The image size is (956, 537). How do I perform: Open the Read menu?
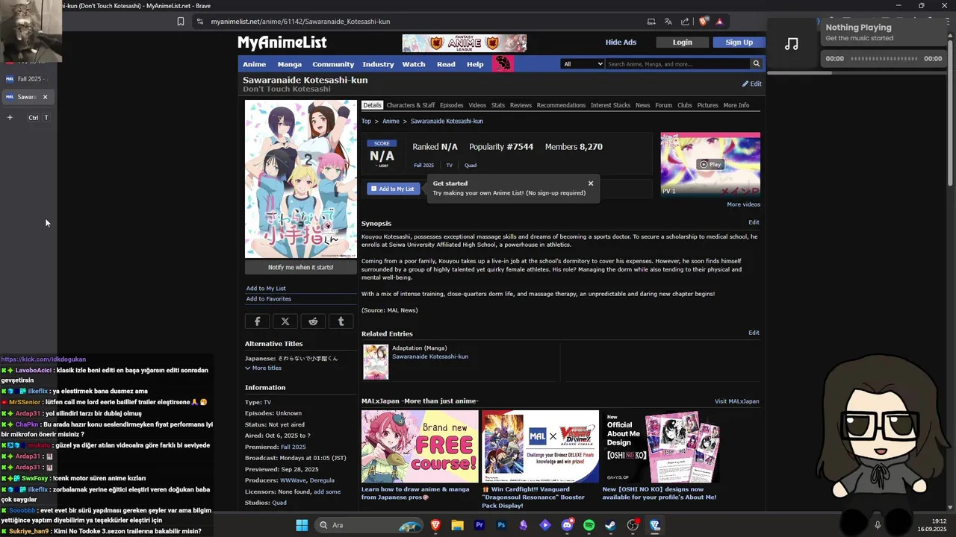pyautogui.click(x=446, y=64)
